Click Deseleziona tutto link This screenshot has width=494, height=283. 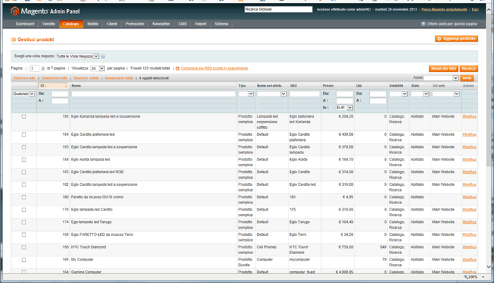pos(54,78)
